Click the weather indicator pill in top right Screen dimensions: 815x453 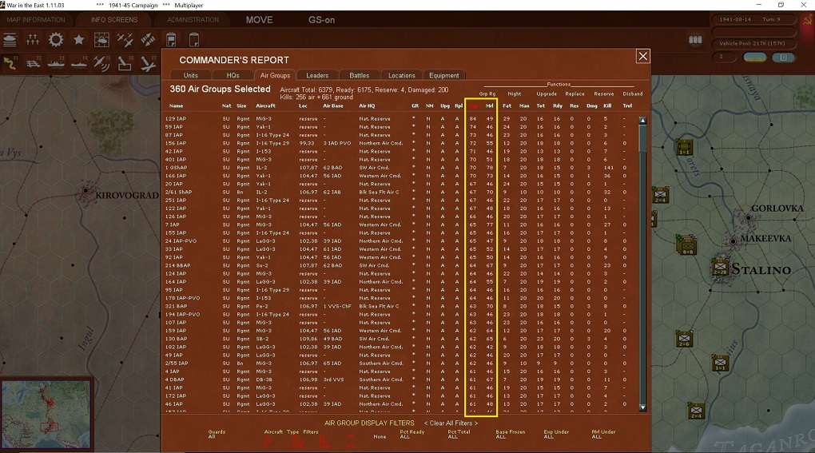(x=755, y=58)
